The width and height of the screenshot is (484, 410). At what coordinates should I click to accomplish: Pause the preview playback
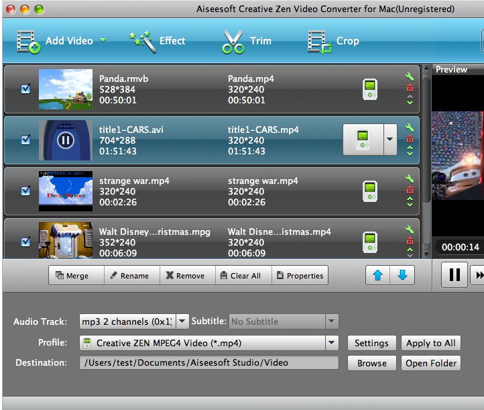[455, 275]
